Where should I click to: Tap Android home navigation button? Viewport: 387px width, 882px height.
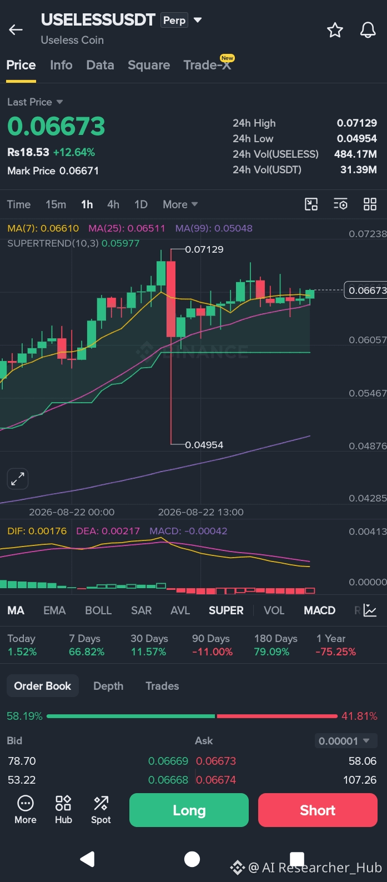(x=192, y=859)
